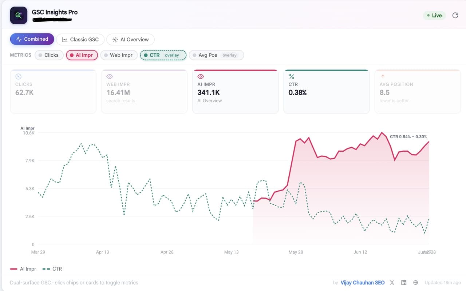The height and width of the screenshot is (291, 466).
Task: Open the X (Twitter) profile icon
Action: pos(392,283)
